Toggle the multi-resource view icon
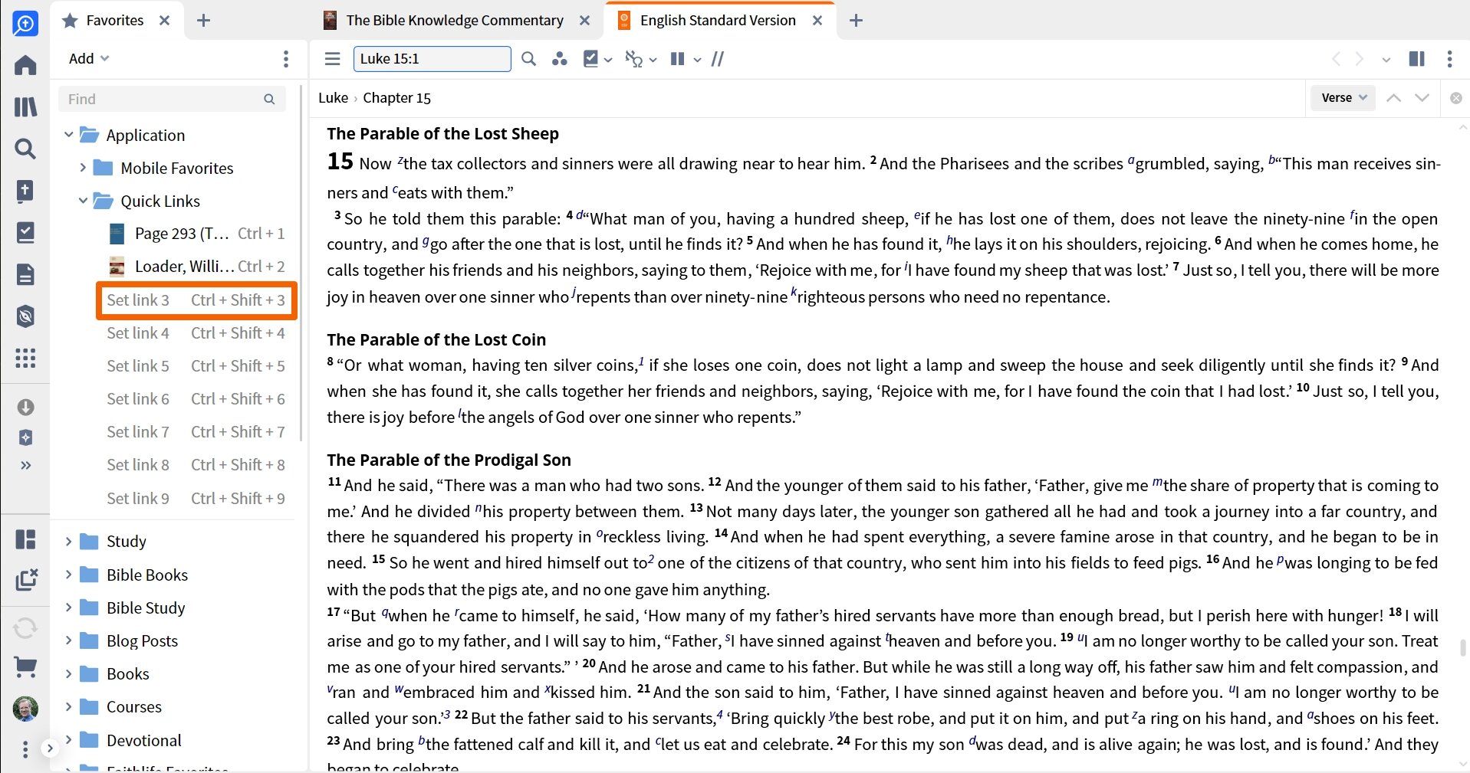This screenshot has width=1470, height=773. point(1417,59)
